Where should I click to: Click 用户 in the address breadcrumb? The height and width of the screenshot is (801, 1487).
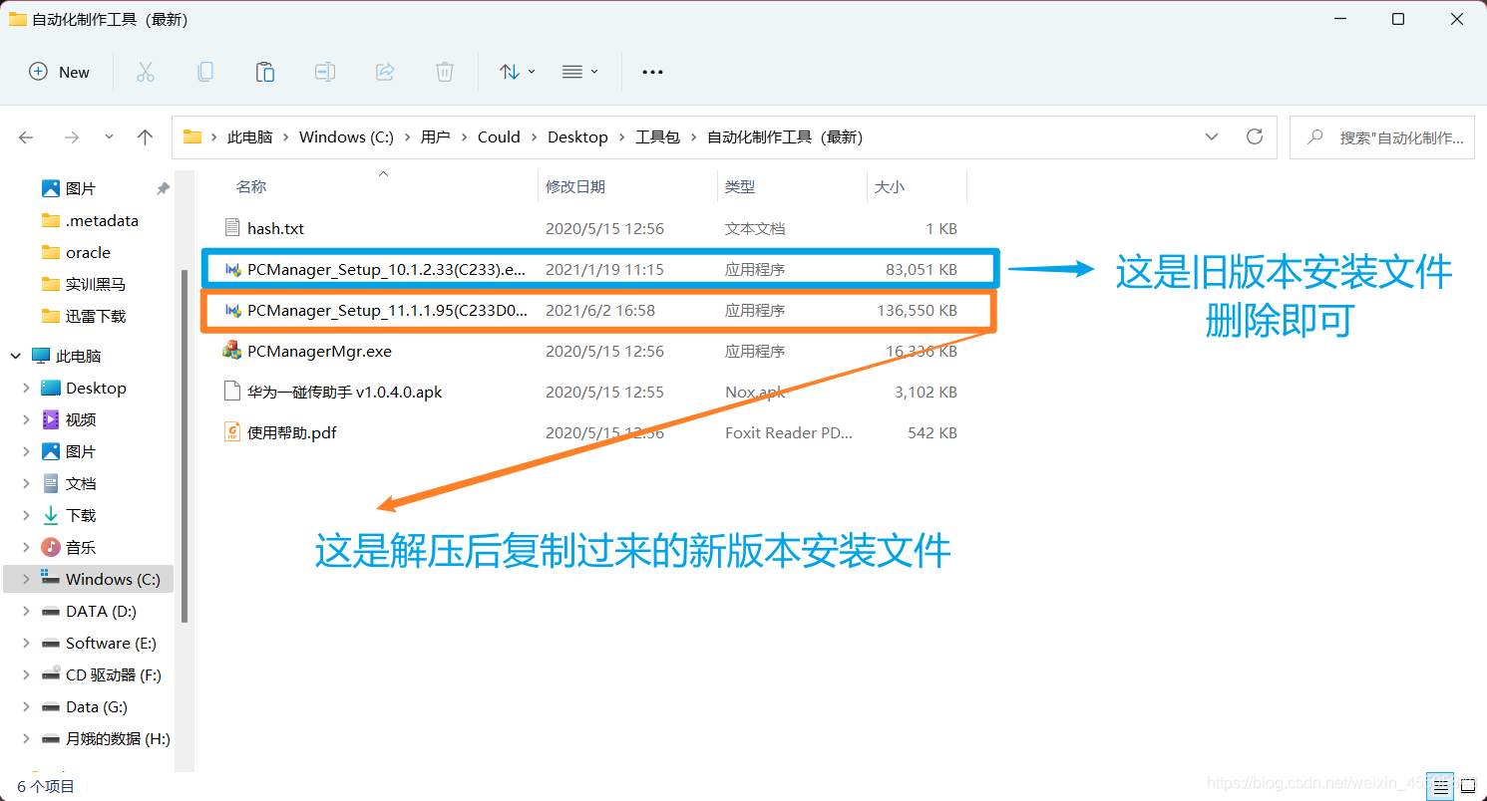436,137
